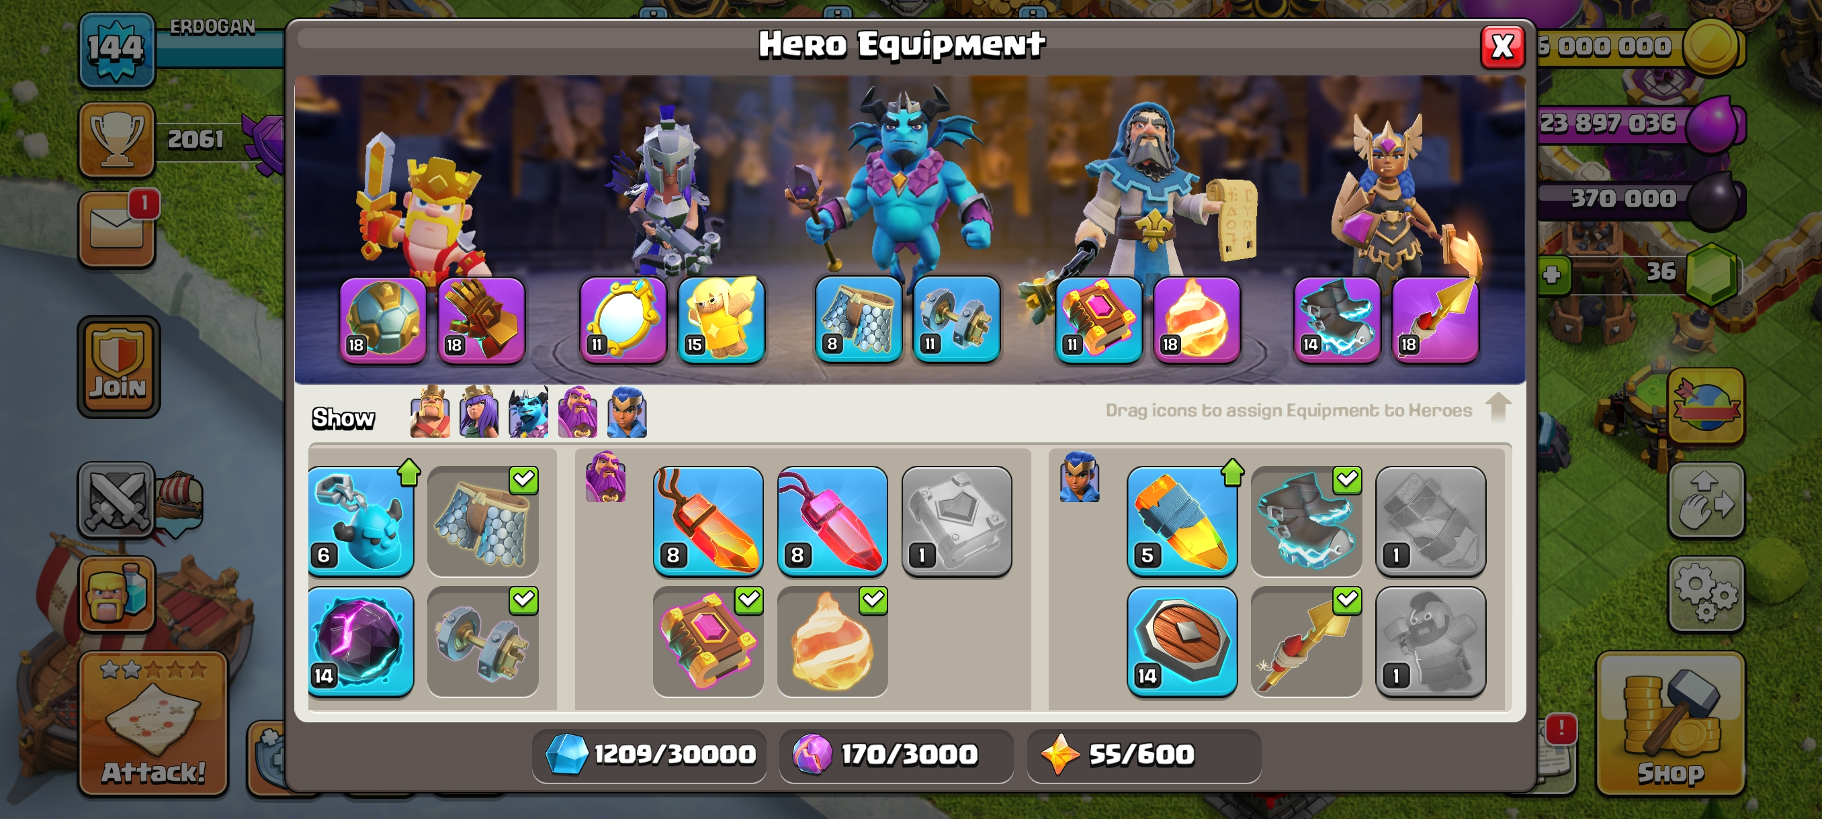
Task: Toggle Minion Prince filter in Show row
Action: pyautogui.click(x=528, y=412)
